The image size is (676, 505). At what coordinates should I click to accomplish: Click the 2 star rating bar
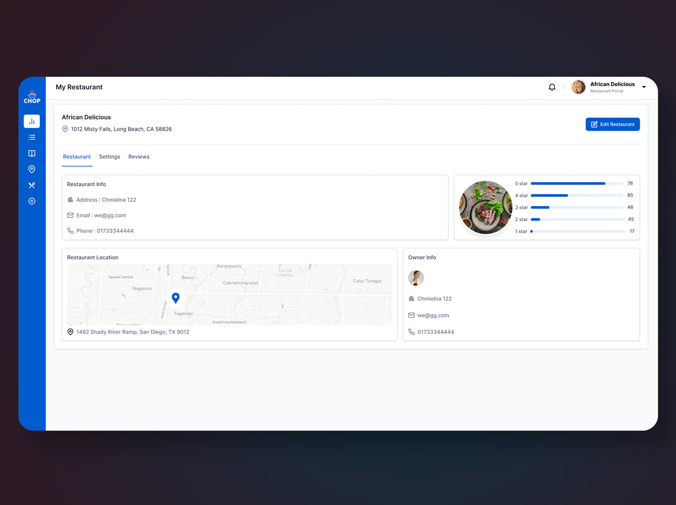[577, 219]
